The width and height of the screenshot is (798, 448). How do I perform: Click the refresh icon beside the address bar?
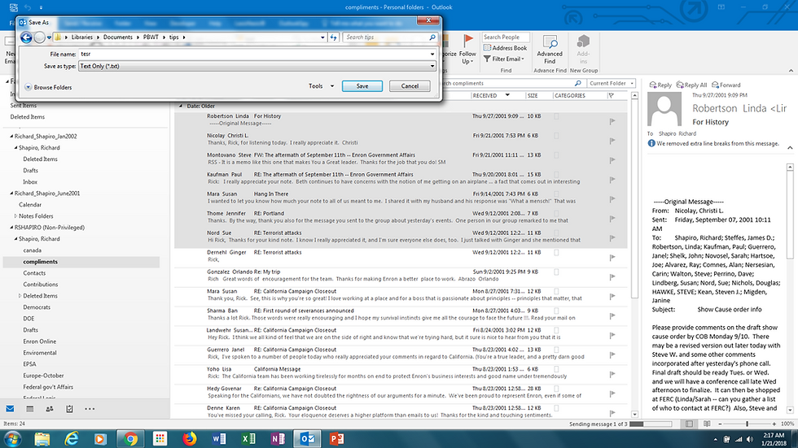pos(333,37)
